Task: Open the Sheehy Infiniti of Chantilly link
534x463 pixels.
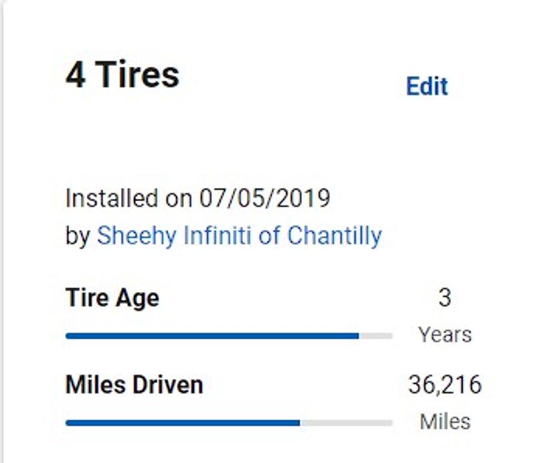Action: [239, 236]
